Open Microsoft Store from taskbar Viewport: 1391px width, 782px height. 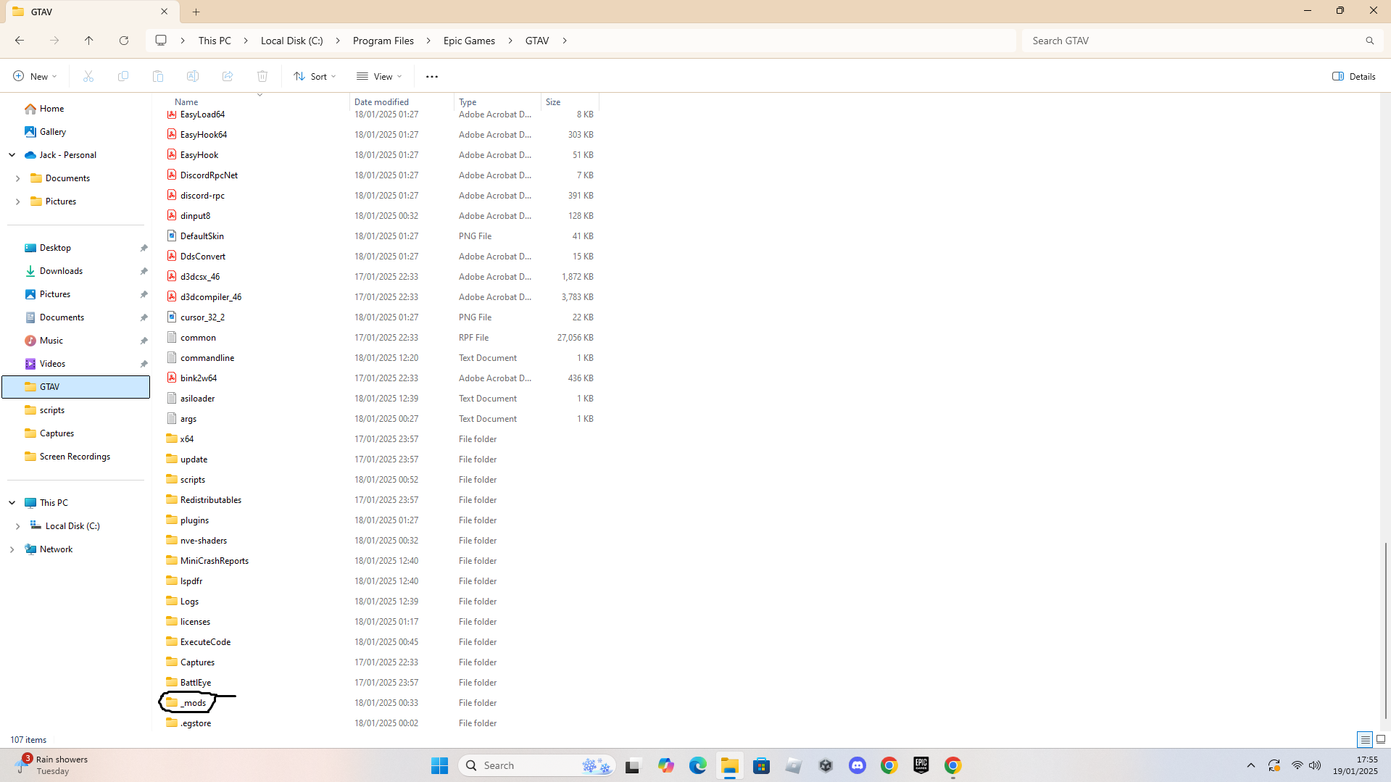point(762,765)
